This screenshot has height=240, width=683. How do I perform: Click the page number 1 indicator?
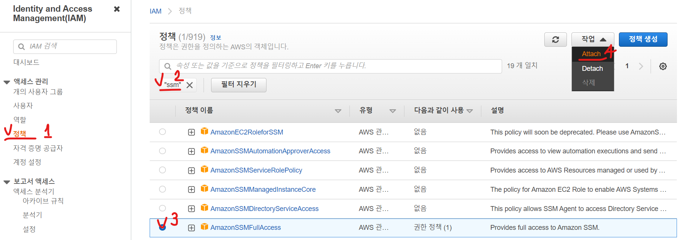pos(627,66)
